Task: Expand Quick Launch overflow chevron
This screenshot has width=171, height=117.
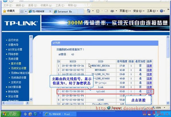Action: tap(40, 113)
